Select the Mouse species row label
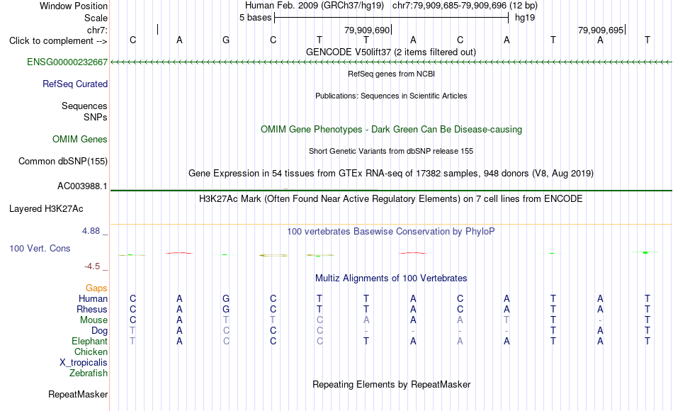The width and height of the screenshot is (673, 411). click(x=94, y=320)
